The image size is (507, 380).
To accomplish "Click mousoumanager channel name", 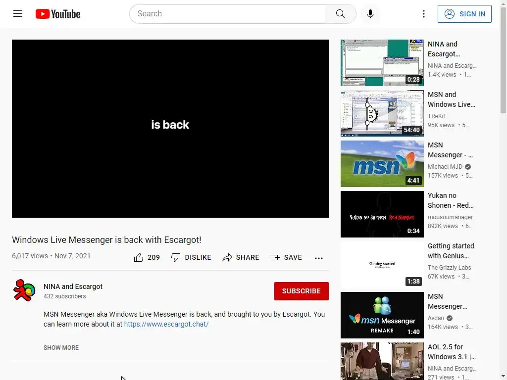I will 450,217.
